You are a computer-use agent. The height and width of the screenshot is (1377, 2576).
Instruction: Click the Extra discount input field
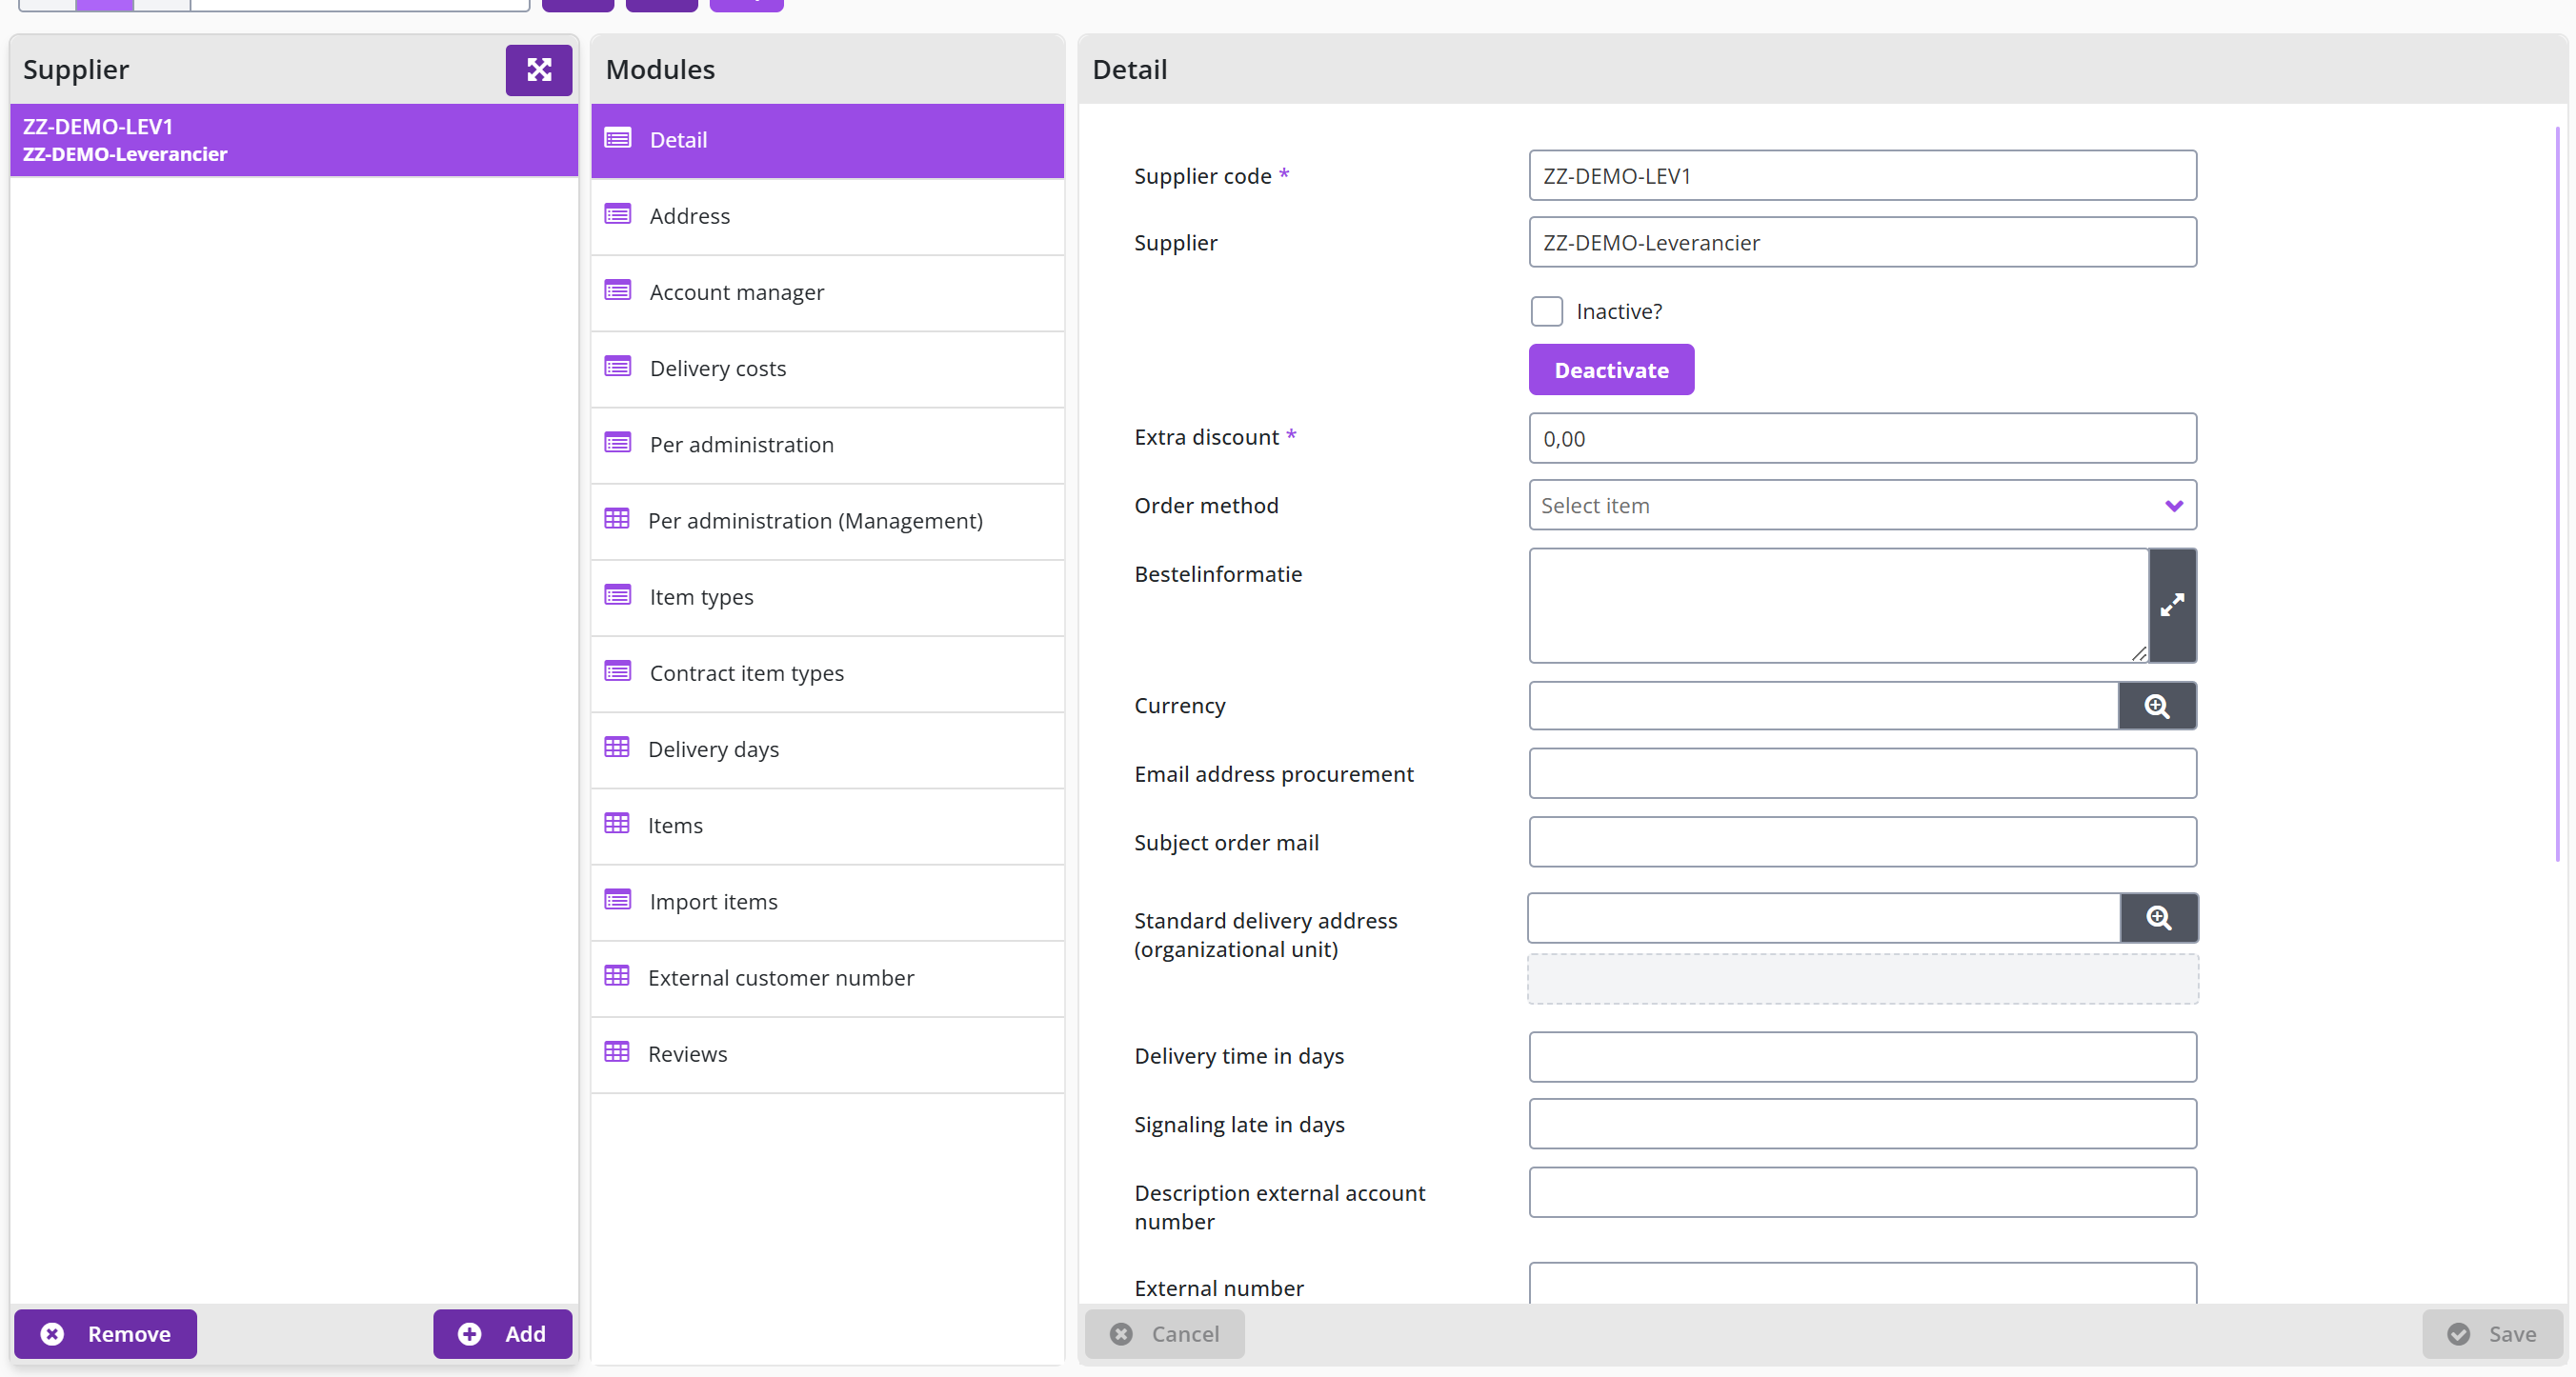coord(1862,438)
